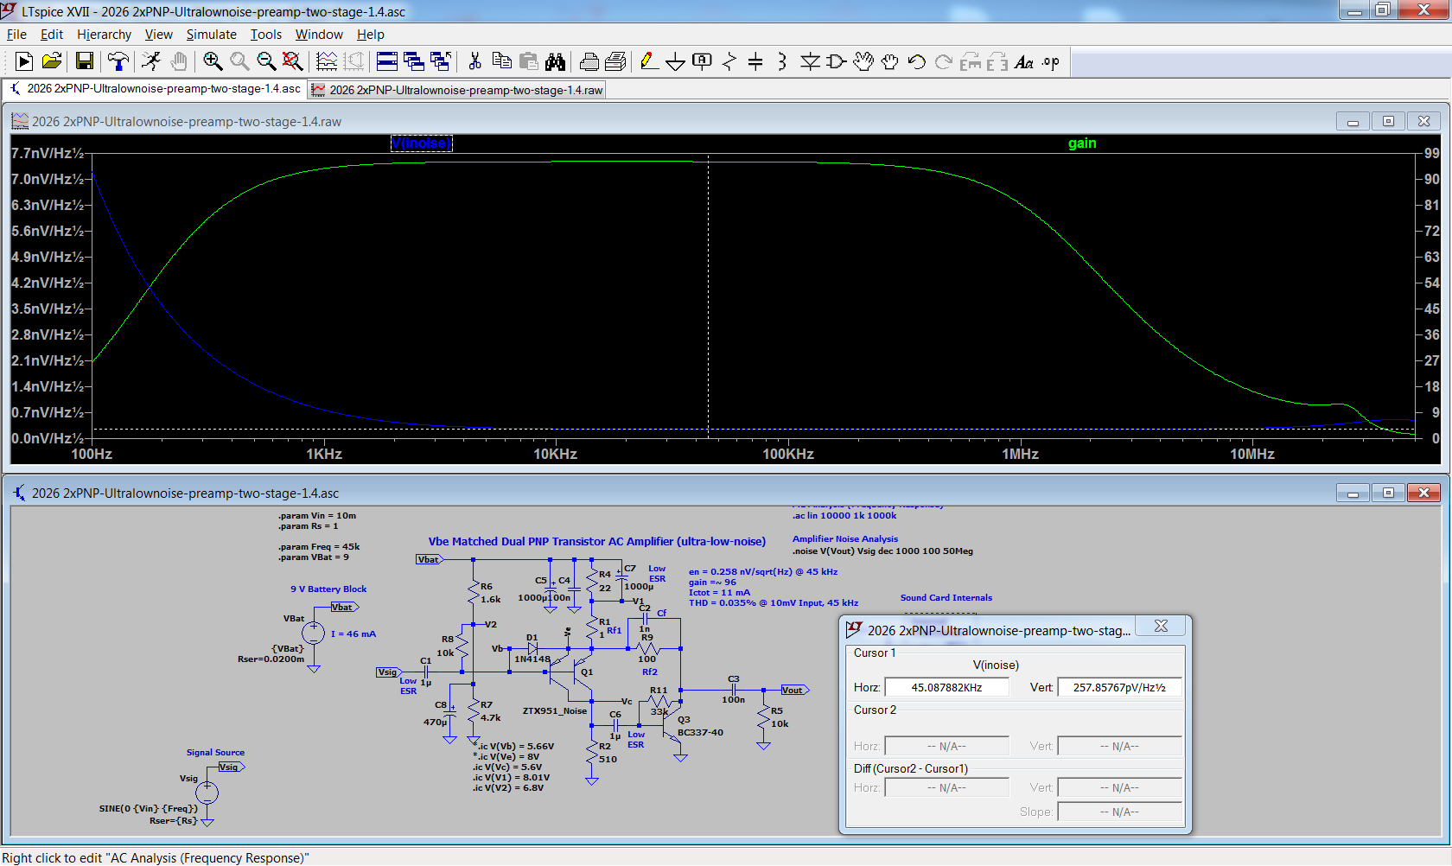Click the 99 right axis label
Screen dimensions: 1452x866
[x=1432, y=153]
